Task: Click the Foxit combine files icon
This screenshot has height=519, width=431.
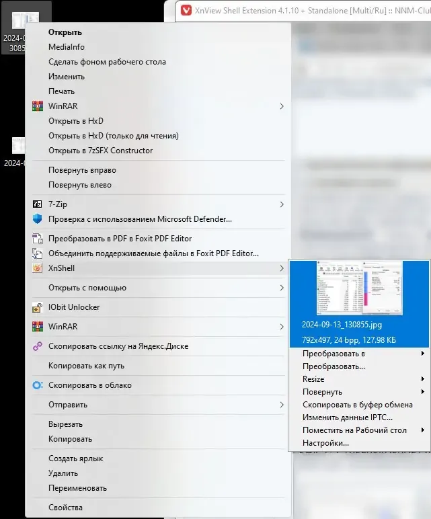Action: click(x=38, y=253)
